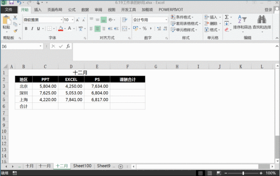280x176 pixels.
Task: Toggle Italic formatting
Action: 32,28
